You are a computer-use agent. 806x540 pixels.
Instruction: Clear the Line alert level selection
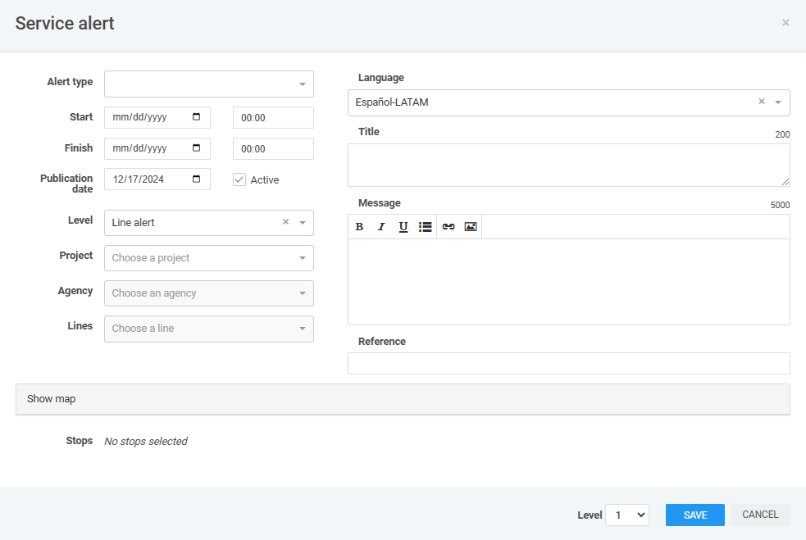point(286,222)
